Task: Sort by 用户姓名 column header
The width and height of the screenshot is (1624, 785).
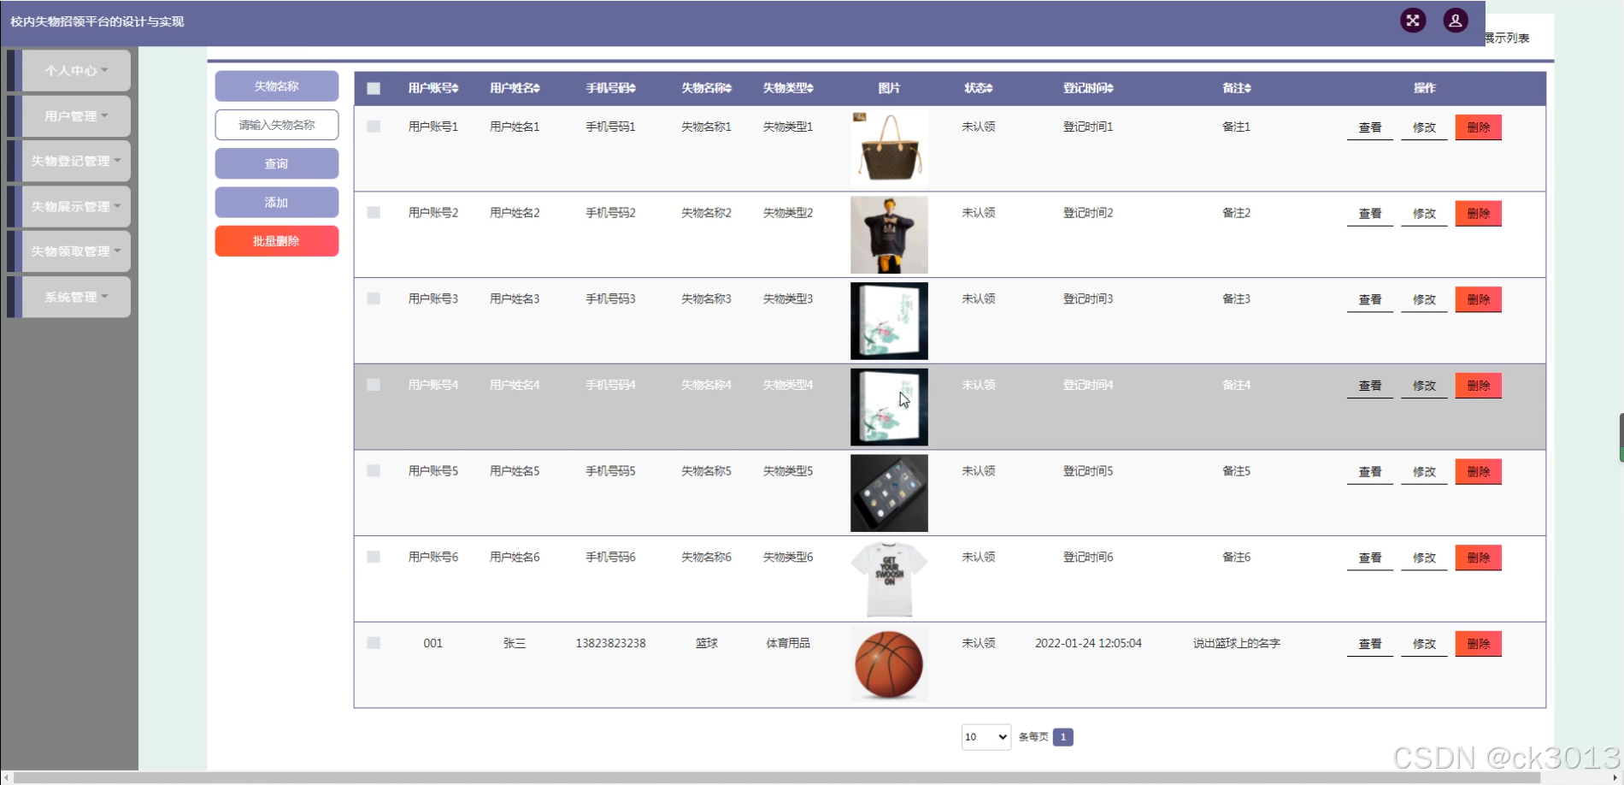Action: 515,88
